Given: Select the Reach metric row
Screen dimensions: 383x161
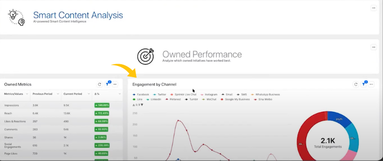Looking at the screenshot, I should [x=61, y=113].
